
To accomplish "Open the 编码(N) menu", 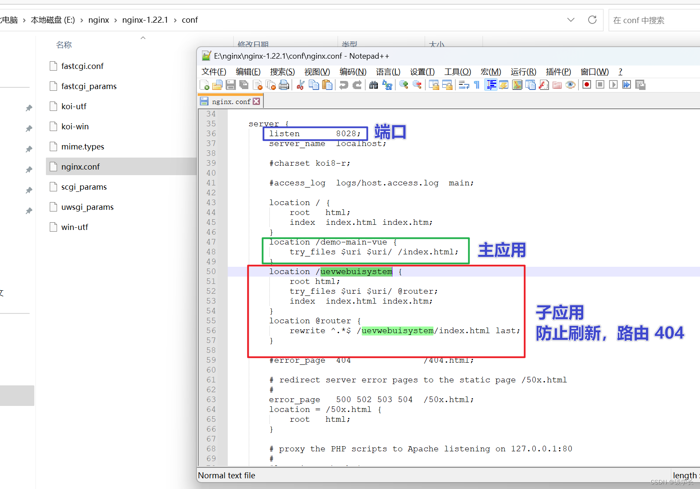I will 353,72.
